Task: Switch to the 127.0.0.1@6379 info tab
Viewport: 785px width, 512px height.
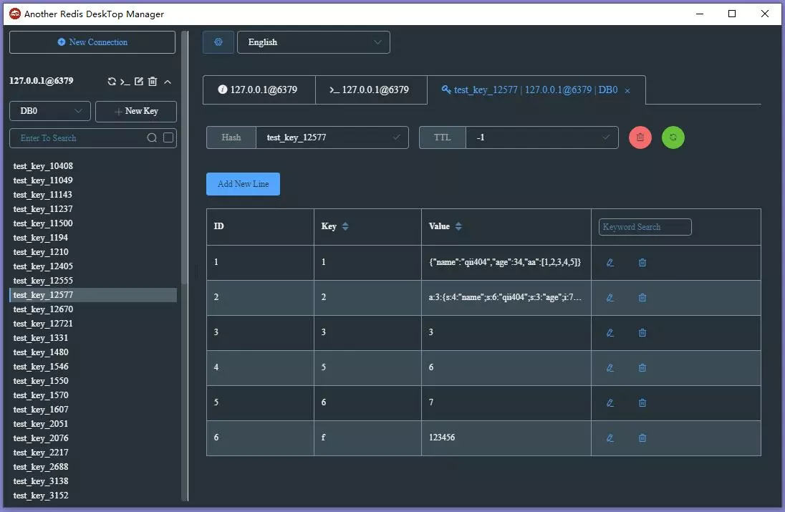Action: 259,90
